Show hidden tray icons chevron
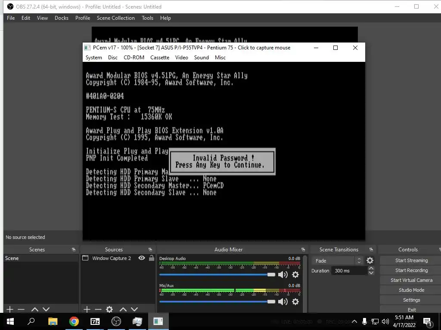The image size is (441, 330). pos(354,321)
